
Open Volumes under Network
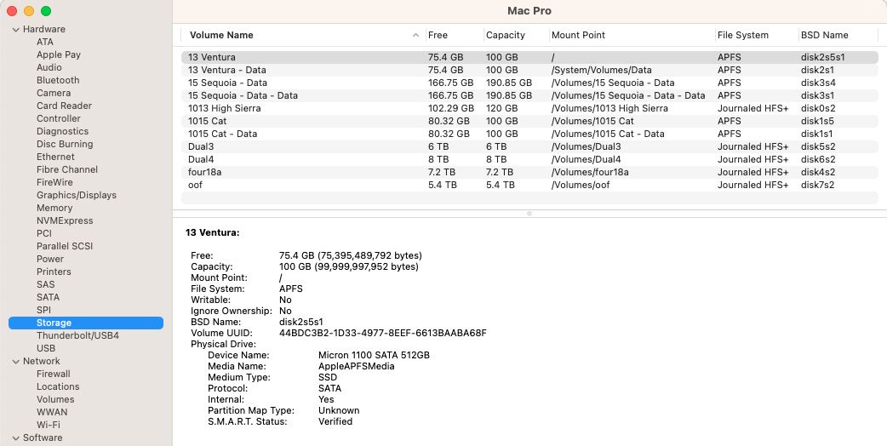[x=55, y=399]
